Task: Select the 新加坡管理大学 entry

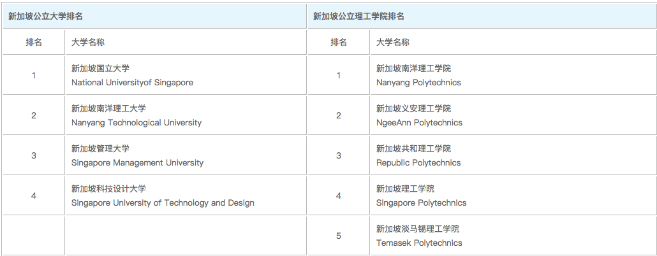Action: click(x=100, y=148)
